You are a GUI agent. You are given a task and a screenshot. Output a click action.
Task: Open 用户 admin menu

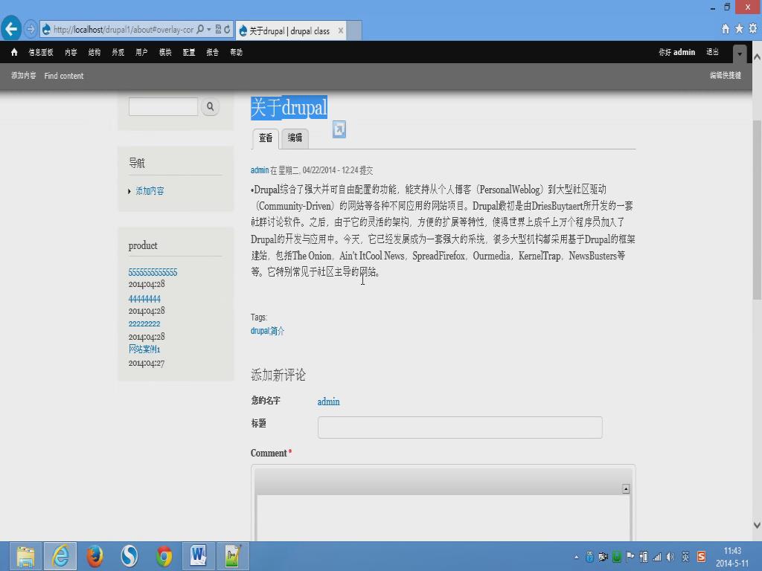[x=141, y=53]
